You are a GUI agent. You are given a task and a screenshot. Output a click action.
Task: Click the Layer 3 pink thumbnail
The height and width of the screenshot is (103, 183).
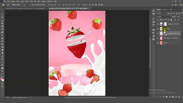(161, 43)
